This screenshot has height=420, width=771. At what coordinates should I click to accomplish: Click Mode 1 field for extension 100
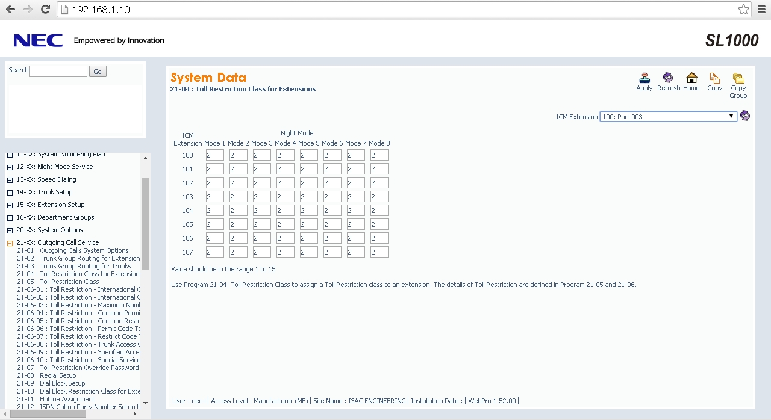click(x=214, y=155)
